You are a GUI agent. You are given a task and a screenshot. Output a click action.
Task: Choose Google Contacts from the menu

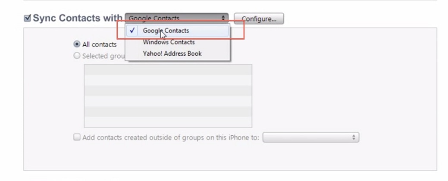[177, 31]
